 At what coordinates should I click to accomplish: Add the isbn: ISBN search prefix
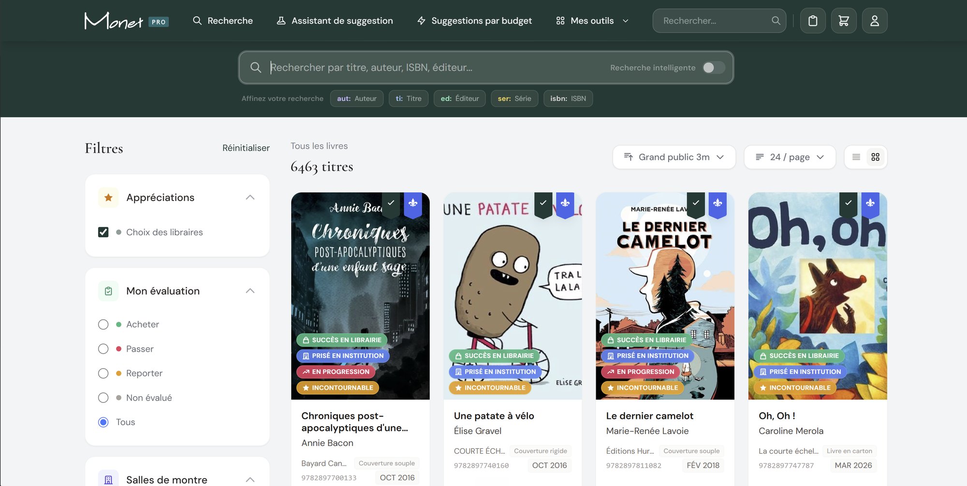[x=568, y=99]
